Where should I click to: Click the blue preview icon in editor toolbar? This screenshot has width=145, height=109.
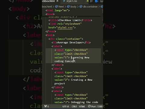(96, 1)
